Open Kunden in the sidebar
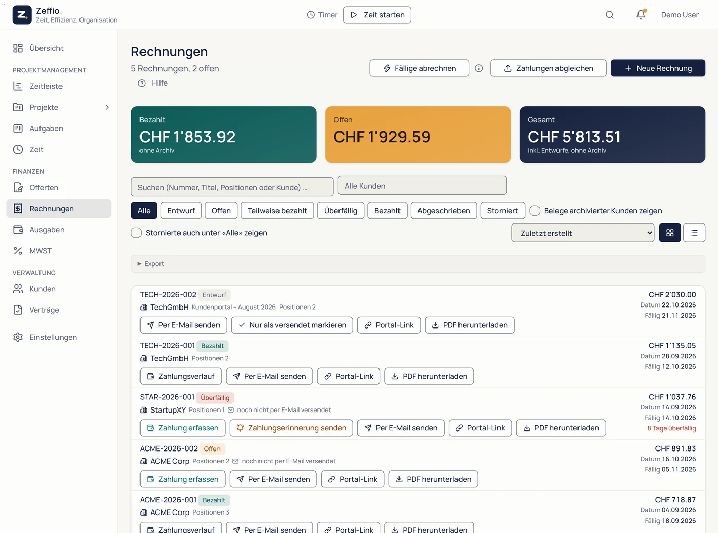Image resolution: width=718 pixels, height=533 pixels. (x=59, y=289)
